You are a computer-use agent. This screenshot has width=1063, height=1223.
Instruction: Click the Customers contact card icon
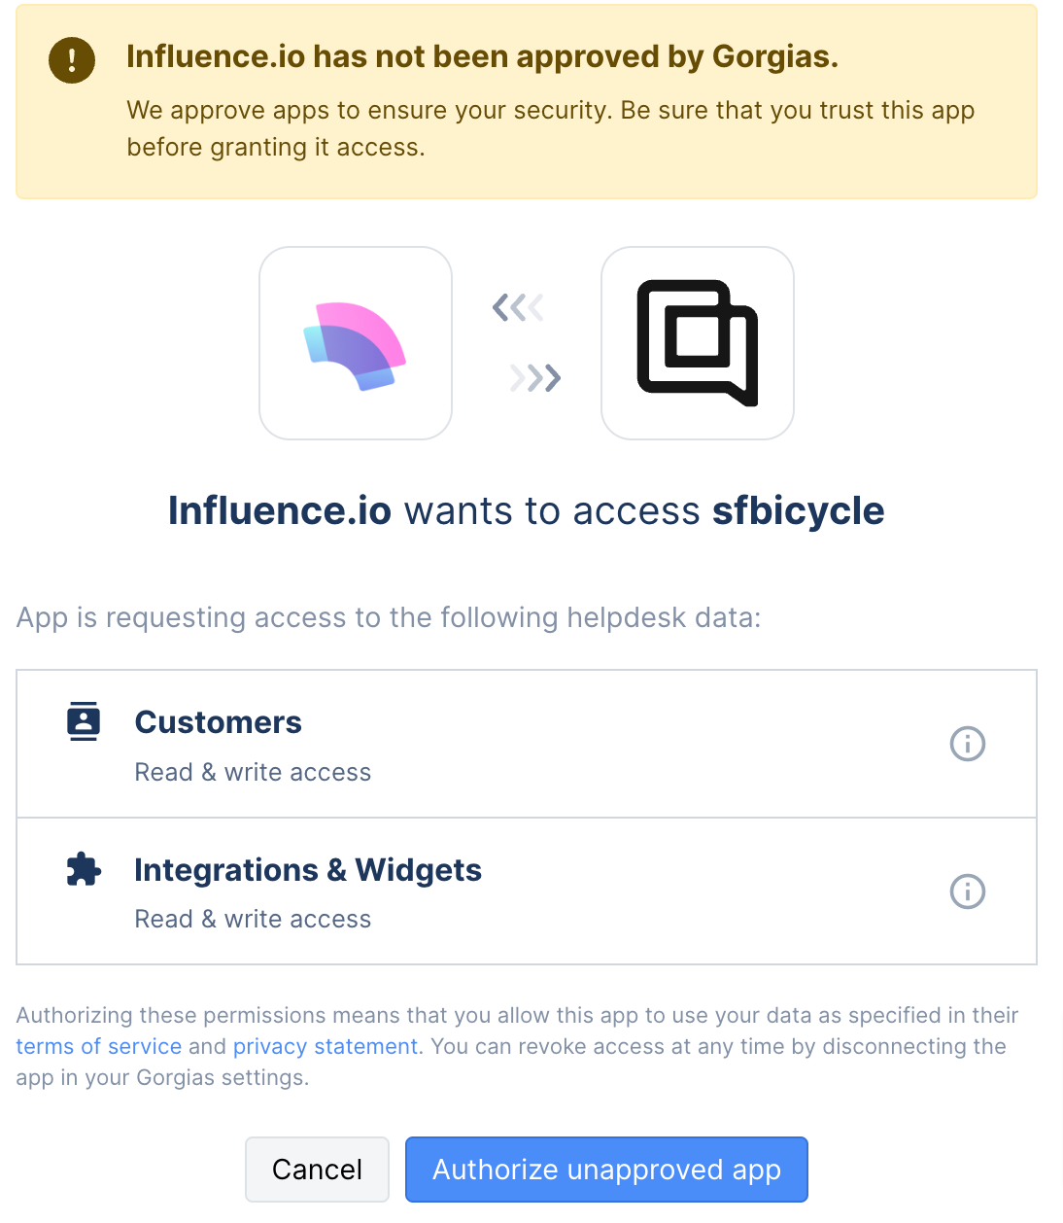[84, 721]
